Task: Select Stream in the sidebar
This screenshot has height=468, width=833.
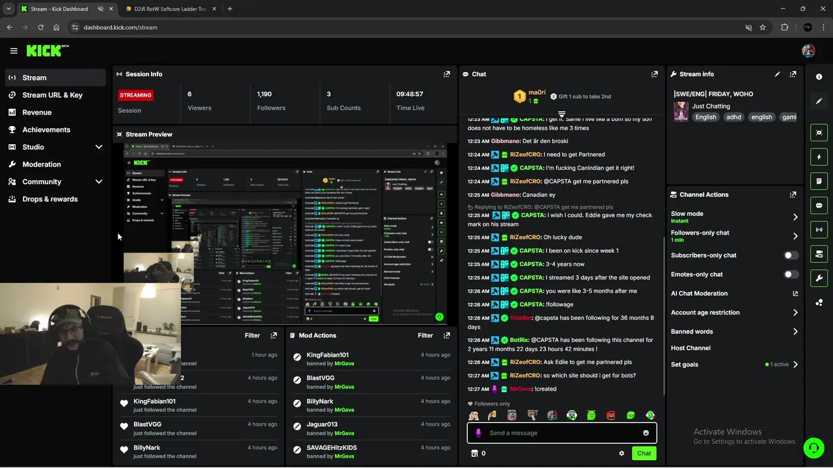Action: pos(55,77)
